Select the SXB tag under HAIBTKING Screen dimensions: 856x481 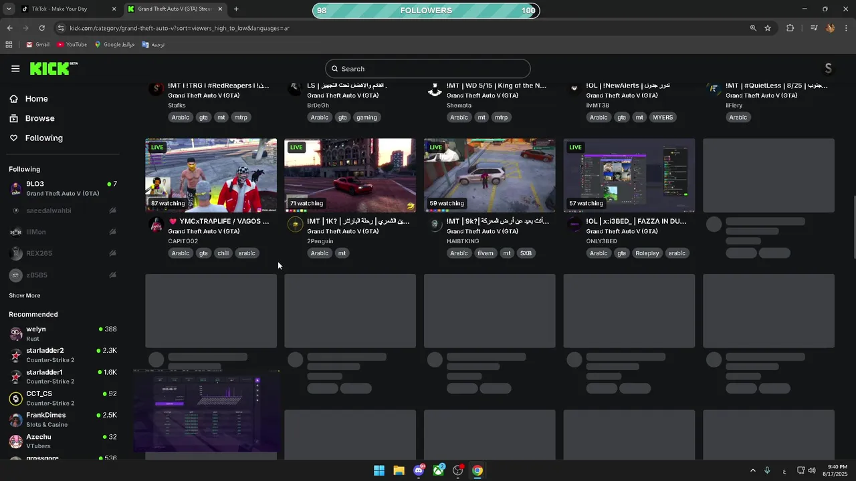coord(526,253)
